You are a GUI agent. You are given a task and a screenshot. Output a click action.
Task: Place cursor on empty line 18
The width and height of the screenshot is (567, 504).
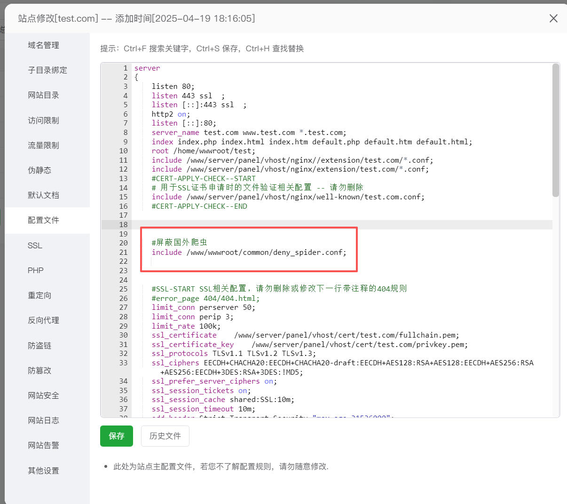tap(342, 225)
